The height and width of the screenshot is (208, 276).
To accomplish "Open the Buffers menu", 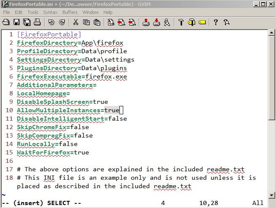I will tap(70, 12).
